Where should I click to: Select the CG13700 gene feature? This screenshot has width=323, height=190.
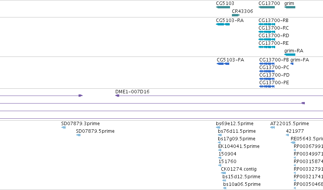(x=269, y=3)
